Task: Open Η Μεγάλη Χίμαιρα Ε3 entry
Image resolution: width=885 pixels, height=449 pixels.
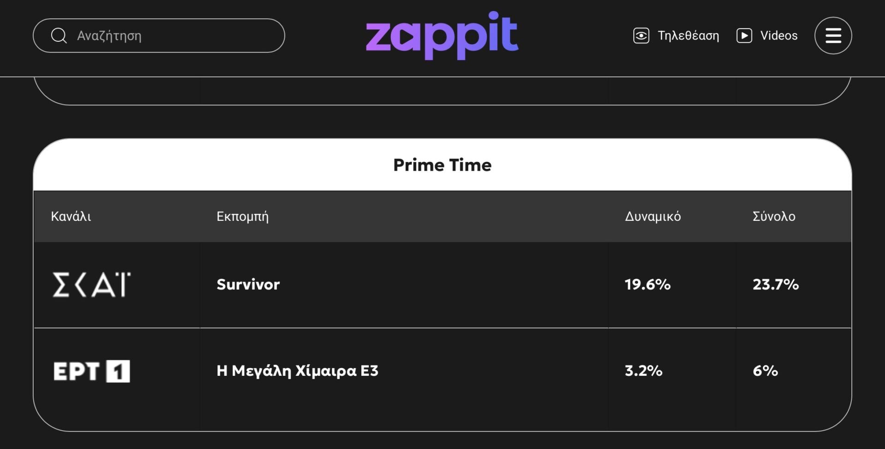Action: point(297,371)
